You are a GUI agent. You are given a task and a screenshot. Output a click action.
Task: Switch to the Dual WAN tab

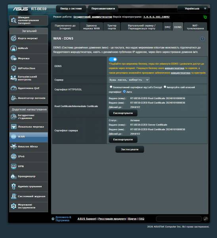[91, 27]
